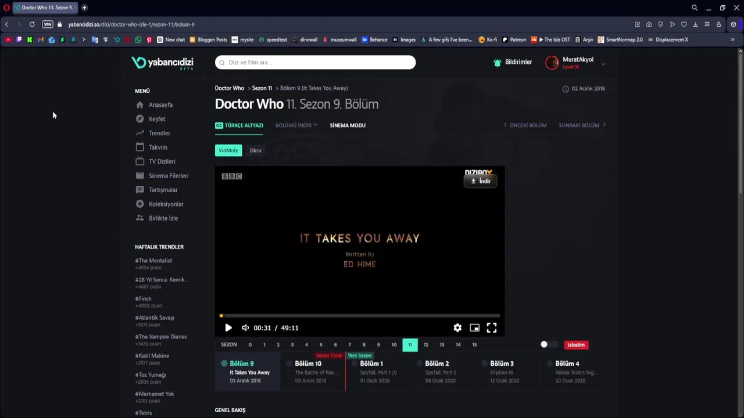
Task: Seek on the video progress bar
Action: point(360,316)
